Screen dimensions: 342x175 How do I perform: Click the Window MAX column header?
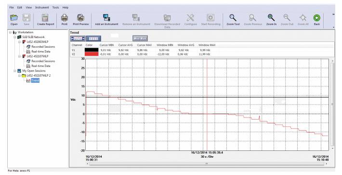[207, 45]
